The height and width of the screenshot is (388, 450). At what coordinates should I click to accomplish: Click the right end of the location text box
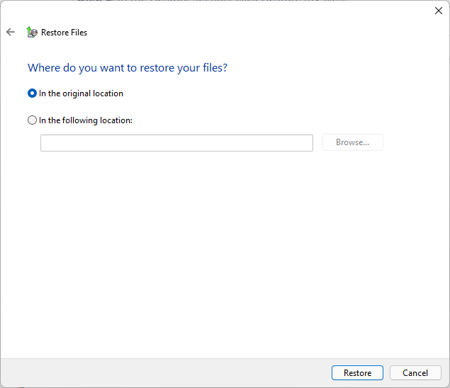click(303, 143)
